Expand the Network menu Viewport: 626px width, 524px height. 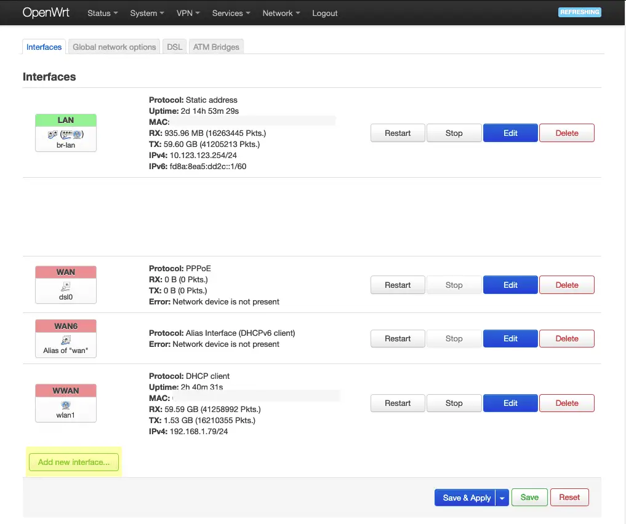coord(281,13)
